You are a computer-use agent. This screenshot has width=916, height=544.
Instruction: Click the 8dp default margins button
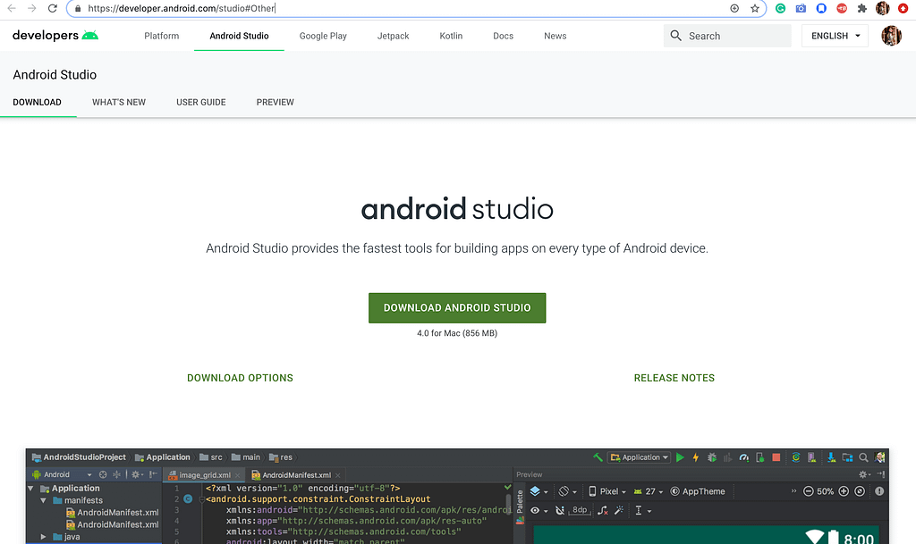[x=580, y=510]
